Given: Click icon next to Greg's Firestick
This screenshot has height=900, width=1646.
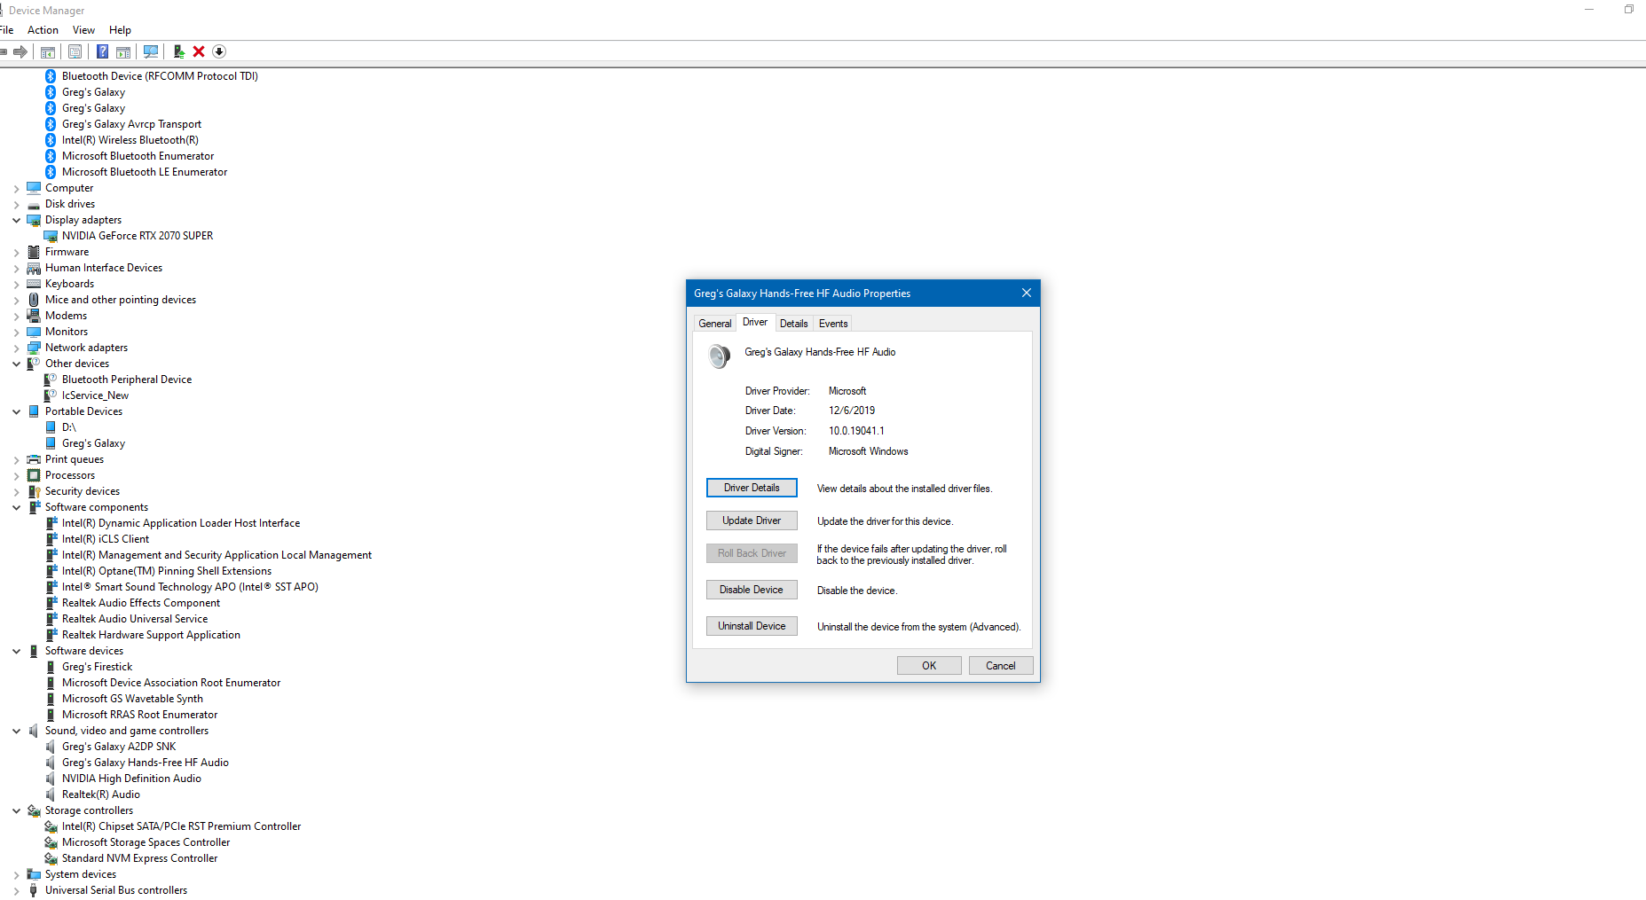Looking at the screenshot, I should [51, 667].
